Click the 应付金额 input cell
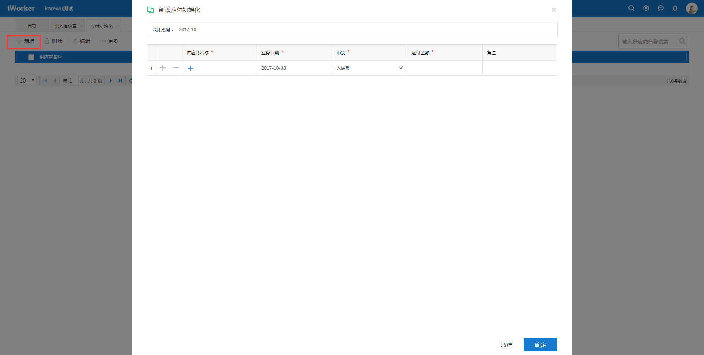704x355 pixels. 444,68
